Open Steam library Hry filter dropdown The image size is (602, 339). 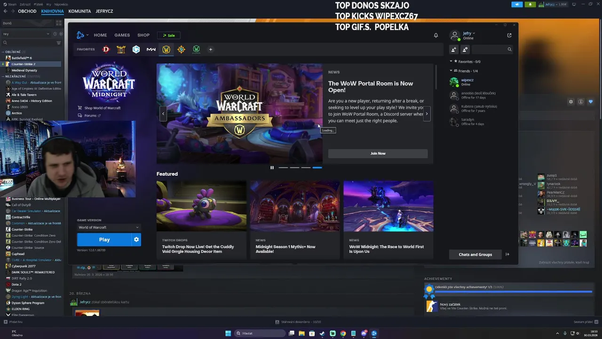click(x=26, y=34)
